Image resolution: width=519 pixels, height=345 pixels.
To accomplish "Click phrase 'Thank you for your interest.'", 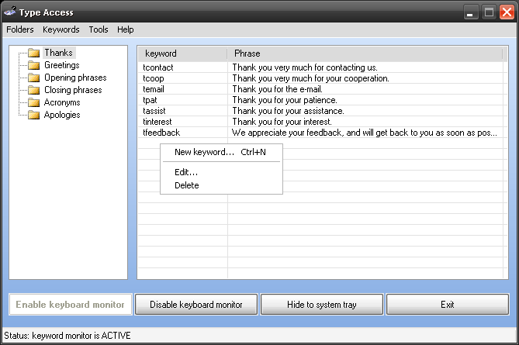I will tap(282, 122).
